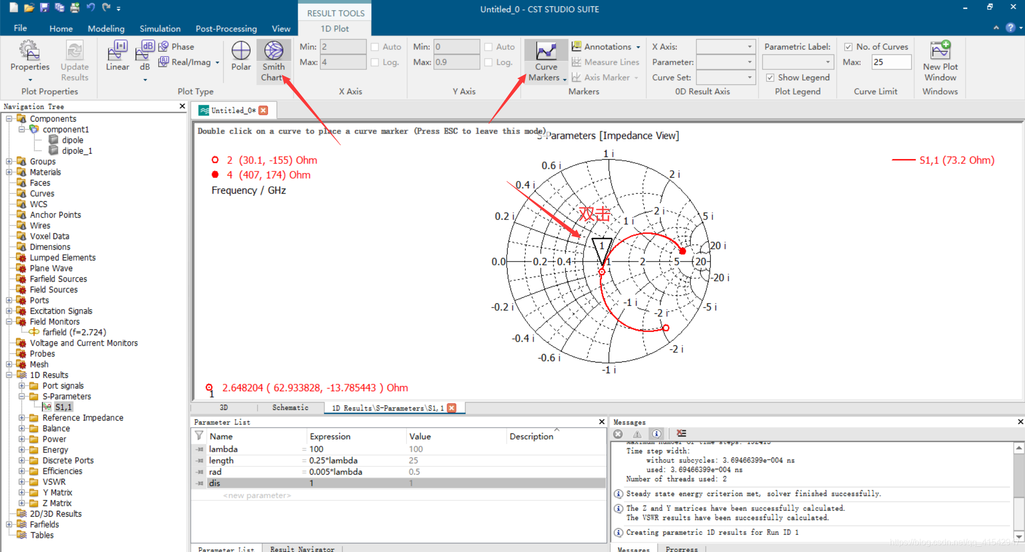Open the Parametric Label dropdown
The width and height of the screenshot is (1025, 552).
click(798, 62)
